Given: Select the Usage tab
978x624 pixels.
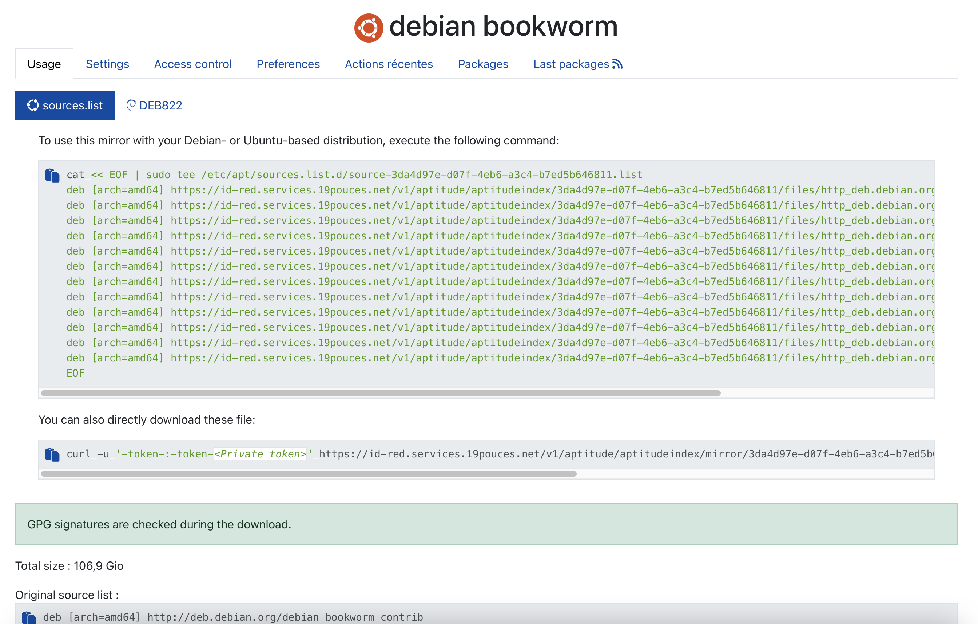Looking at the screenshot, I should (44, 64).
